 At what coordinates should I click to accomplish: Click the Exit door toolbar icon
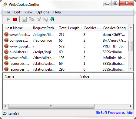[52, 19]
